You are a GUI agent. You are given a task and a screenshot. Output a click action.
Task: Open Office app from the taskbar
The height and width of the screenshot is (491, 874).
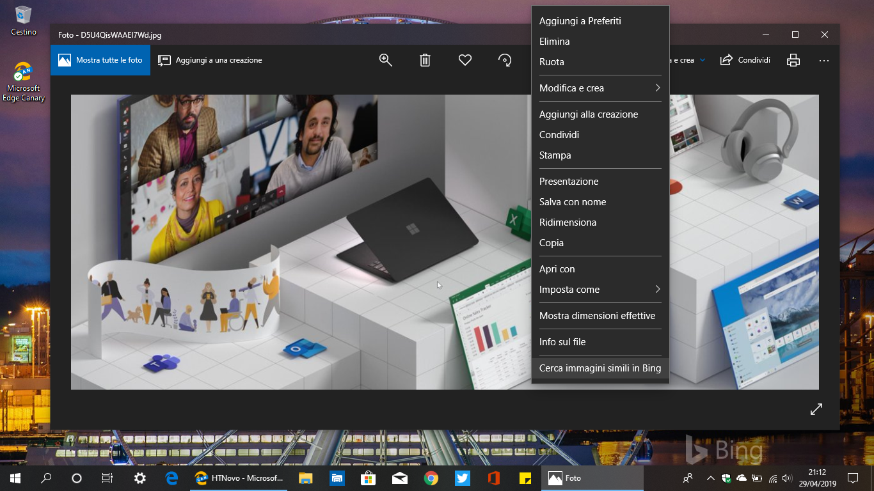[x=493, y=478]
